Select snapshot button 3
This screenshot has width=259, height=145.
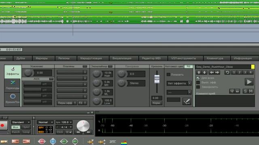pyautogui.click(x=245, y=72)
